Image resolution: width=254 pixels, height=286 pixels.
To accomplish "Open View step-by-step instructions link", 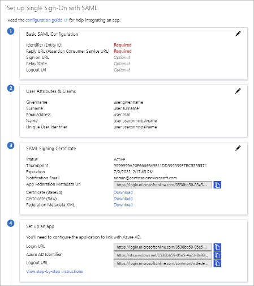I will [x=54, y=271].
